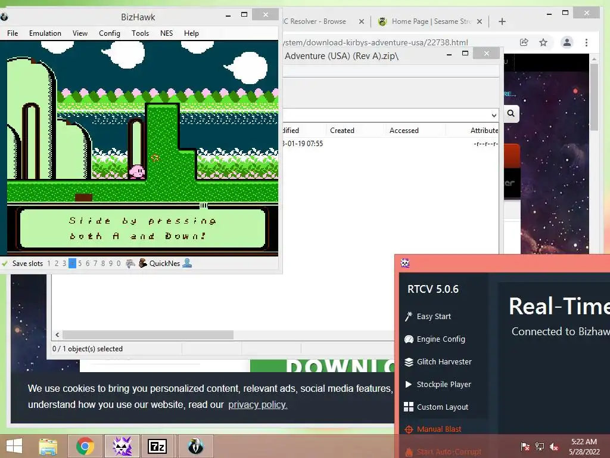Open the View menu in BizHawk
Viewport: 610px width, 458px height.
(80, 33)
